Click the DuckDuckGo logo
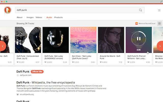Screen dimensions: 163x102 (8, 10)
